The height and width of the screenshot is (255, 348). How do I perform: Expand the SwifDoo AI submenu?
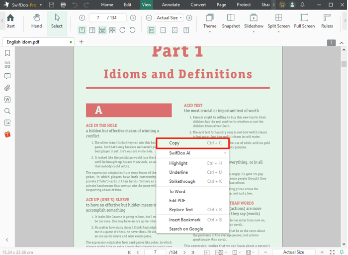192,153
